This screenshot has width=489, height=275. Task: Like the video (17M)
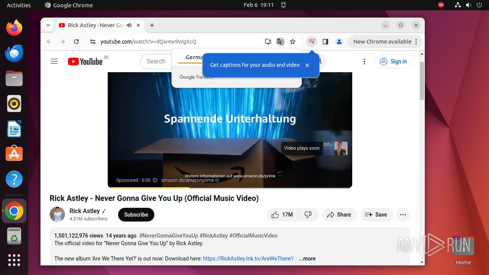click(x=282, y=215)
